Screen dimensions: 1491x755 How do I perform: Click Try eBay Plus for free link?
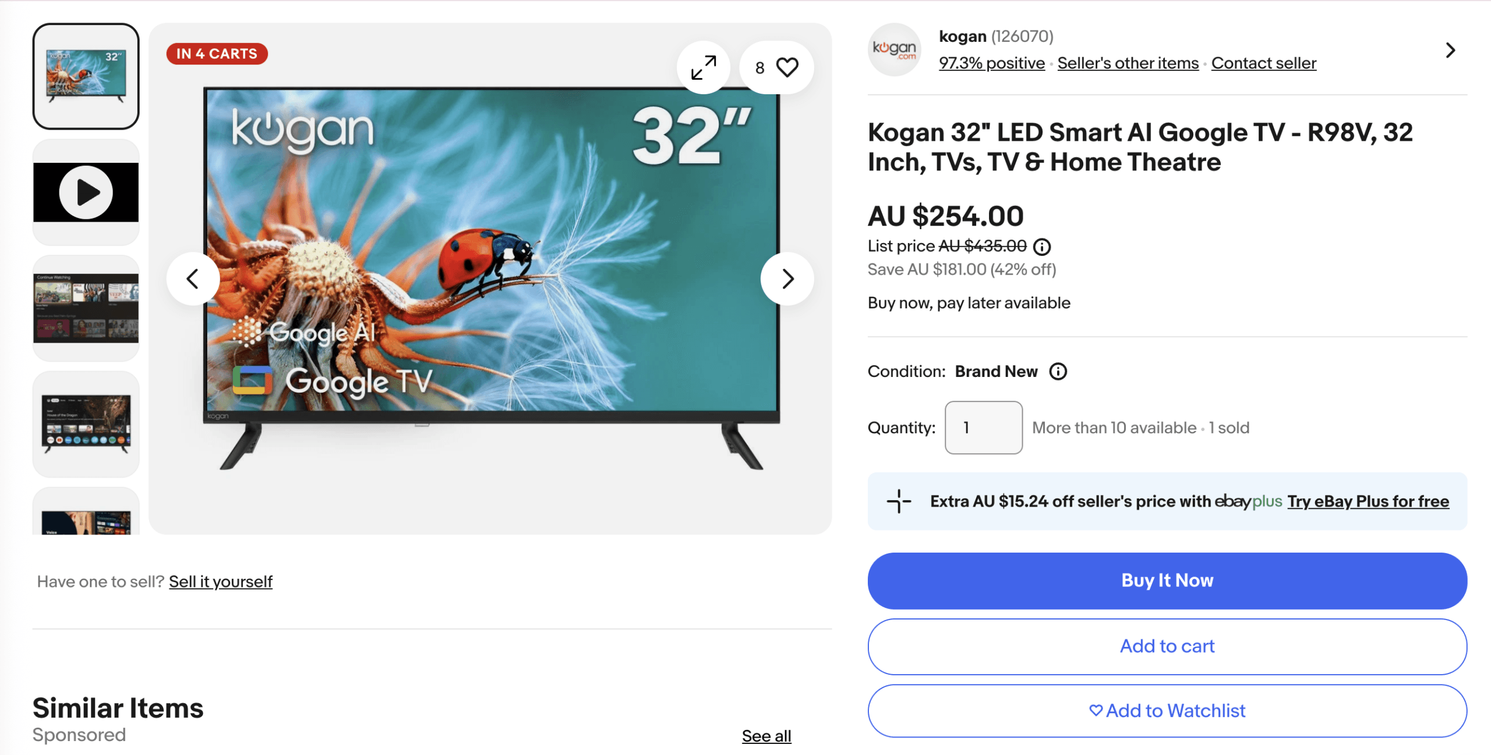tap(1368, 501)
